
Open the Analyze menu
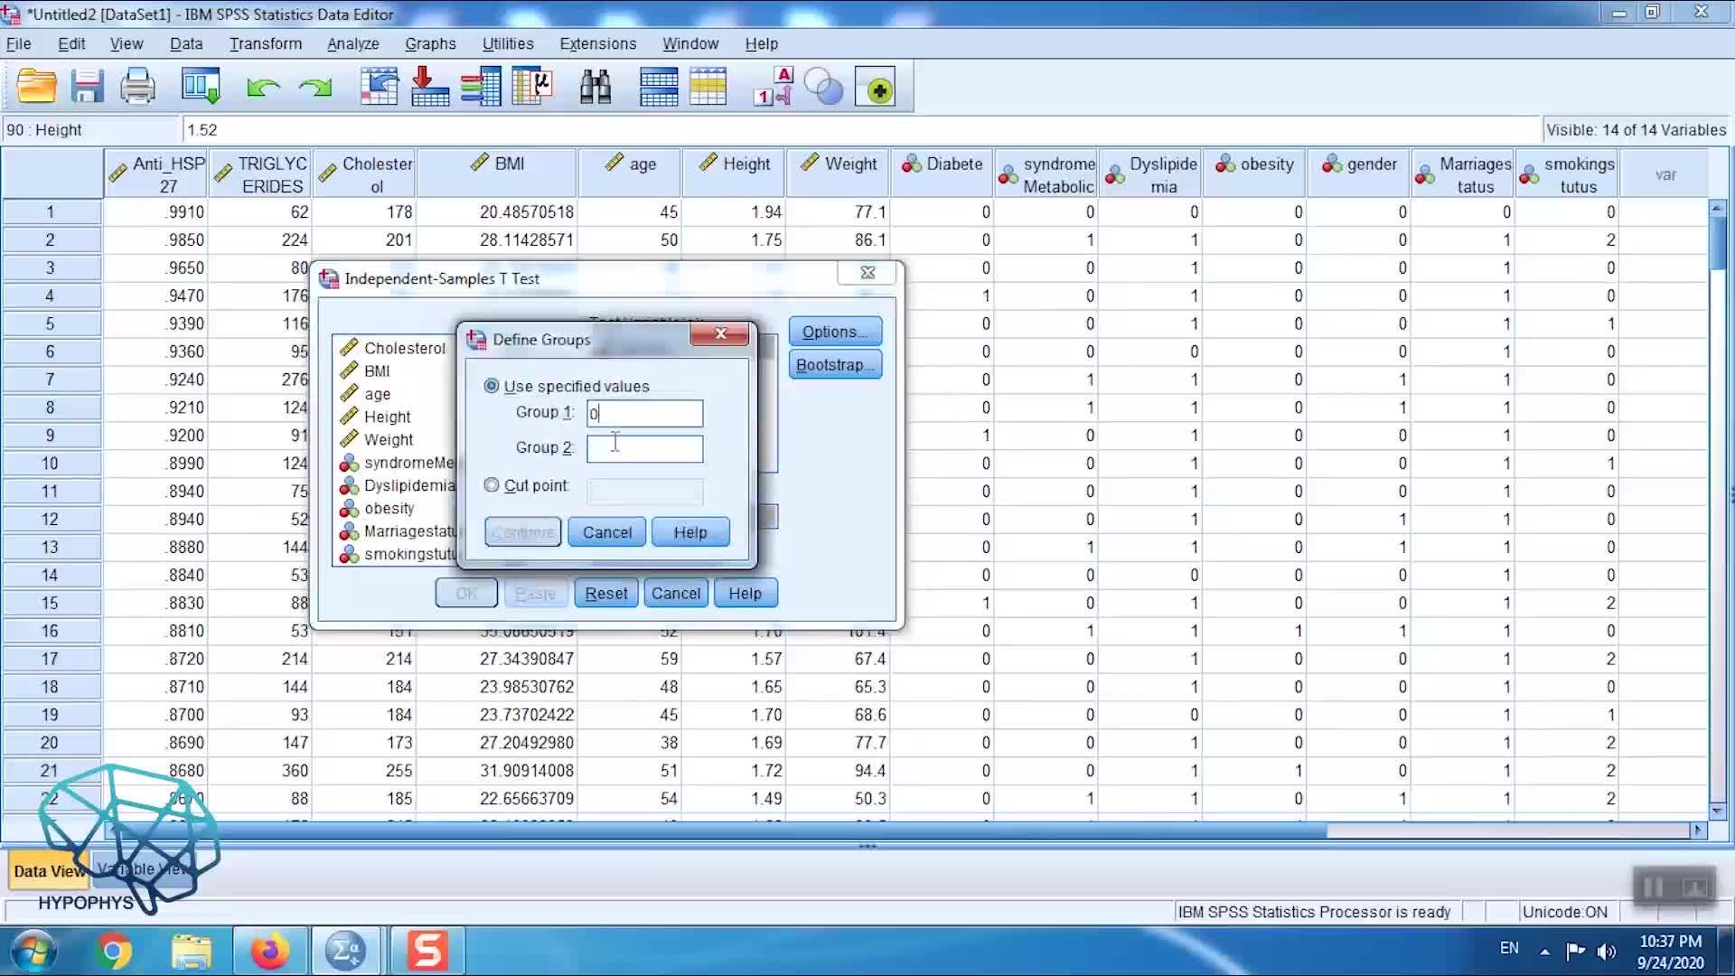click(352, 43)
